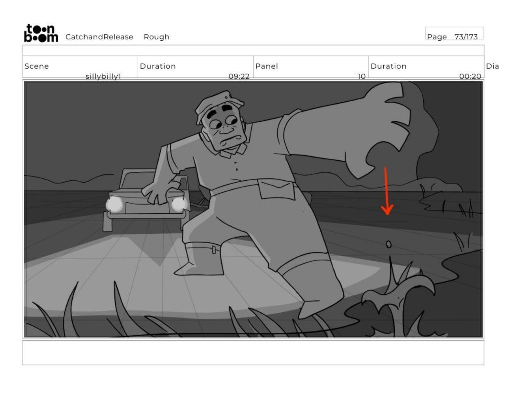Screen dimensions: 512x395
Task: Click the 'Scene' column label
Action: pyautogui.click(x=37, y=66)
